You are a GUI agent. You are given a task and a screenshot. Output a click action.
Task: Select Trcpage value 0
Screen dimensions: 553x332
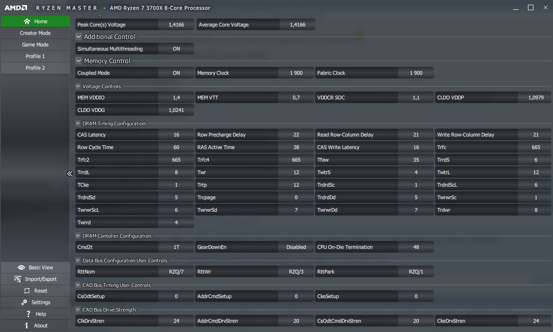296,197
